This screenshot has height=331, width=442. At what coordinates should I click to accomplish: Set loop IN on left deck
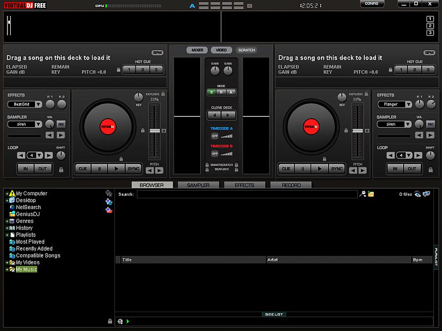pyautogui.click(x=26, y=169)
